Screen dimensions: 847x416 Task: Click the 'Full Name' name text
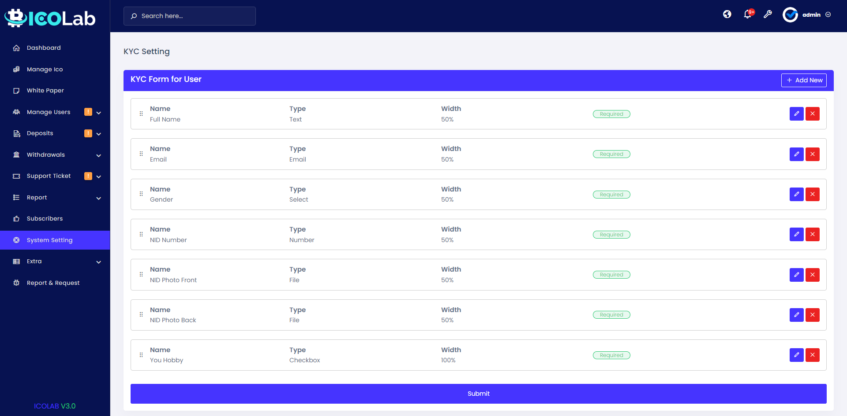(x=165, y=119)
